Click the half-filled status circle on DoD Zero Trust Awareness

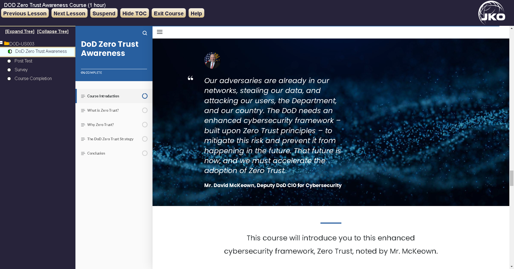9,51
